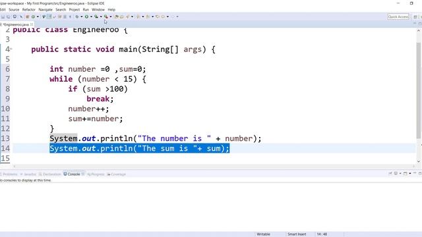
Task: Click the Writable status bar entry
Action: pyautogui.click(x=263, y=234)
